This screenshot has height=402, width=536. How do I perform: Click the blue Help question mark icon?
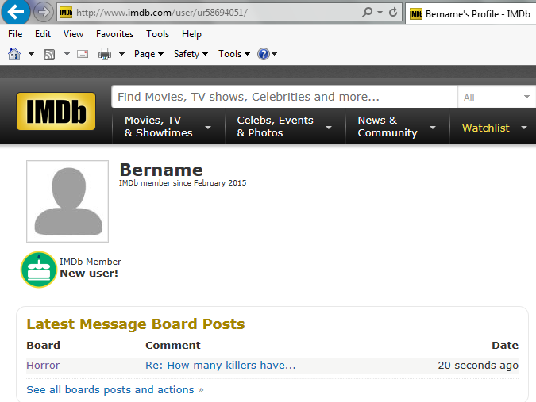[264, 54]
